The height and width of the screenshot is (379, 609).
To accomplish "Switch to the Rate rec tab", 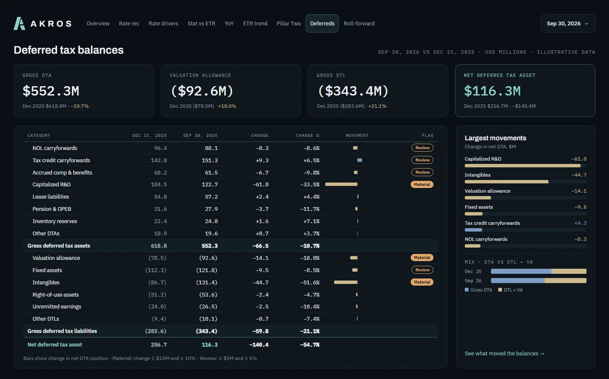I will click(129, 24).
